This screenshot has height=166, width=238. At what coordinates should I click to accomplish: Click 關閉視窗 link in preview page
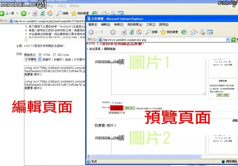(110, 49)
